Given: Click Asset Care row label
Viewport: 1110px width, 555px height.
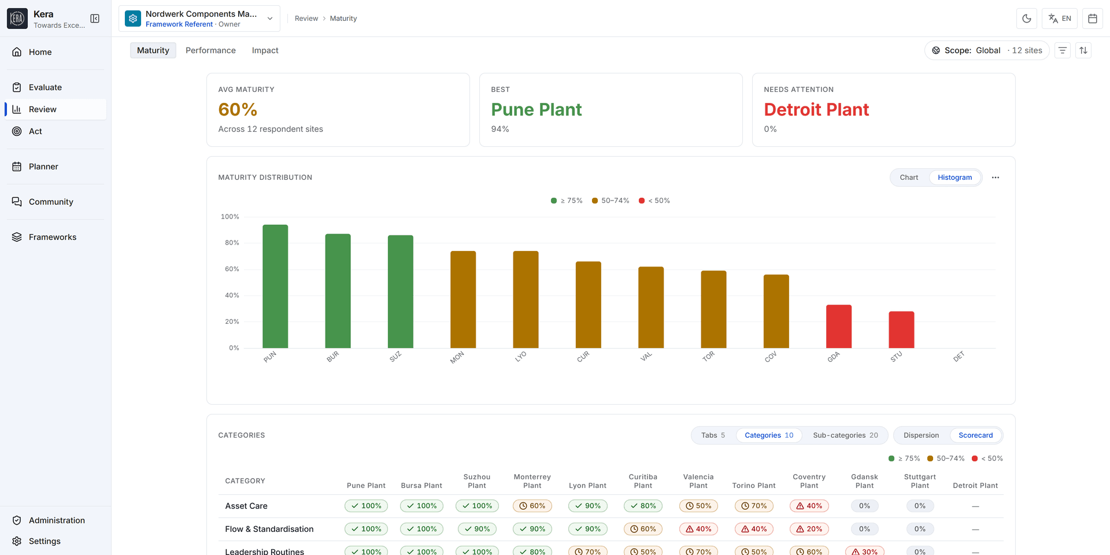Looking at the screenshot, I should click(x=246, y=506).
